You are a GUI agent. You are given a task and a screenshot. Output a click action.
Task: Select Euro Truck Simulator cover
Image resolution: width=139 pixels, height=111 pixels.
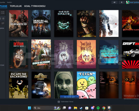tap(41, 85)
